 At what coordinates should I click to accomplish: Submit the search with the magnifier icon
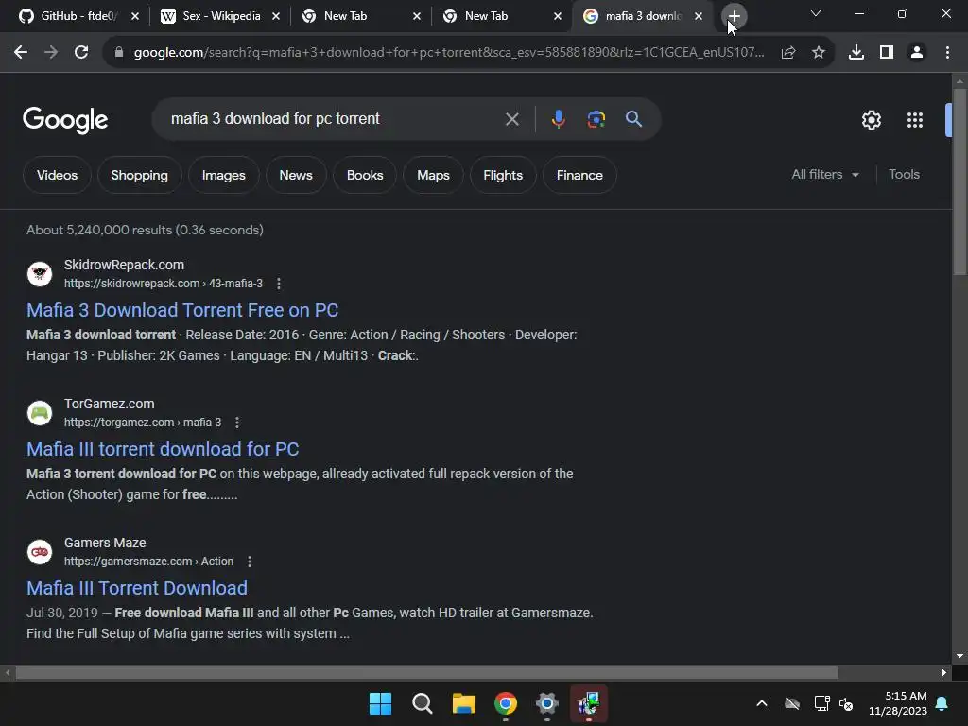click(633, 118)
